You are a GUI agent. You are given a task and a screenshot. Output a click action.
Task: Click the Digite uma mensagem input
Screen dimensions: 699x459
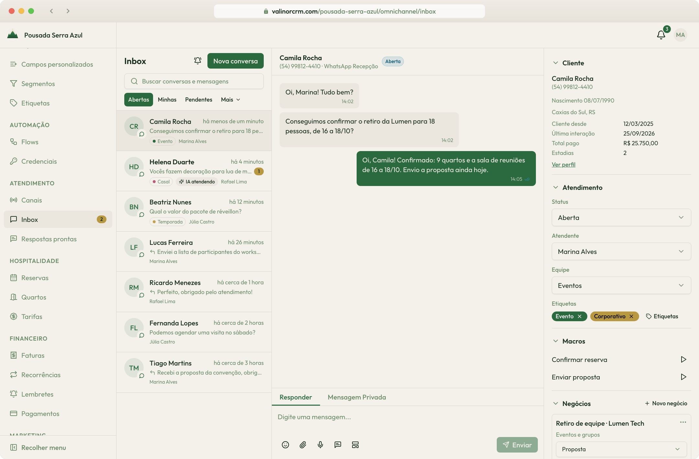407,417
